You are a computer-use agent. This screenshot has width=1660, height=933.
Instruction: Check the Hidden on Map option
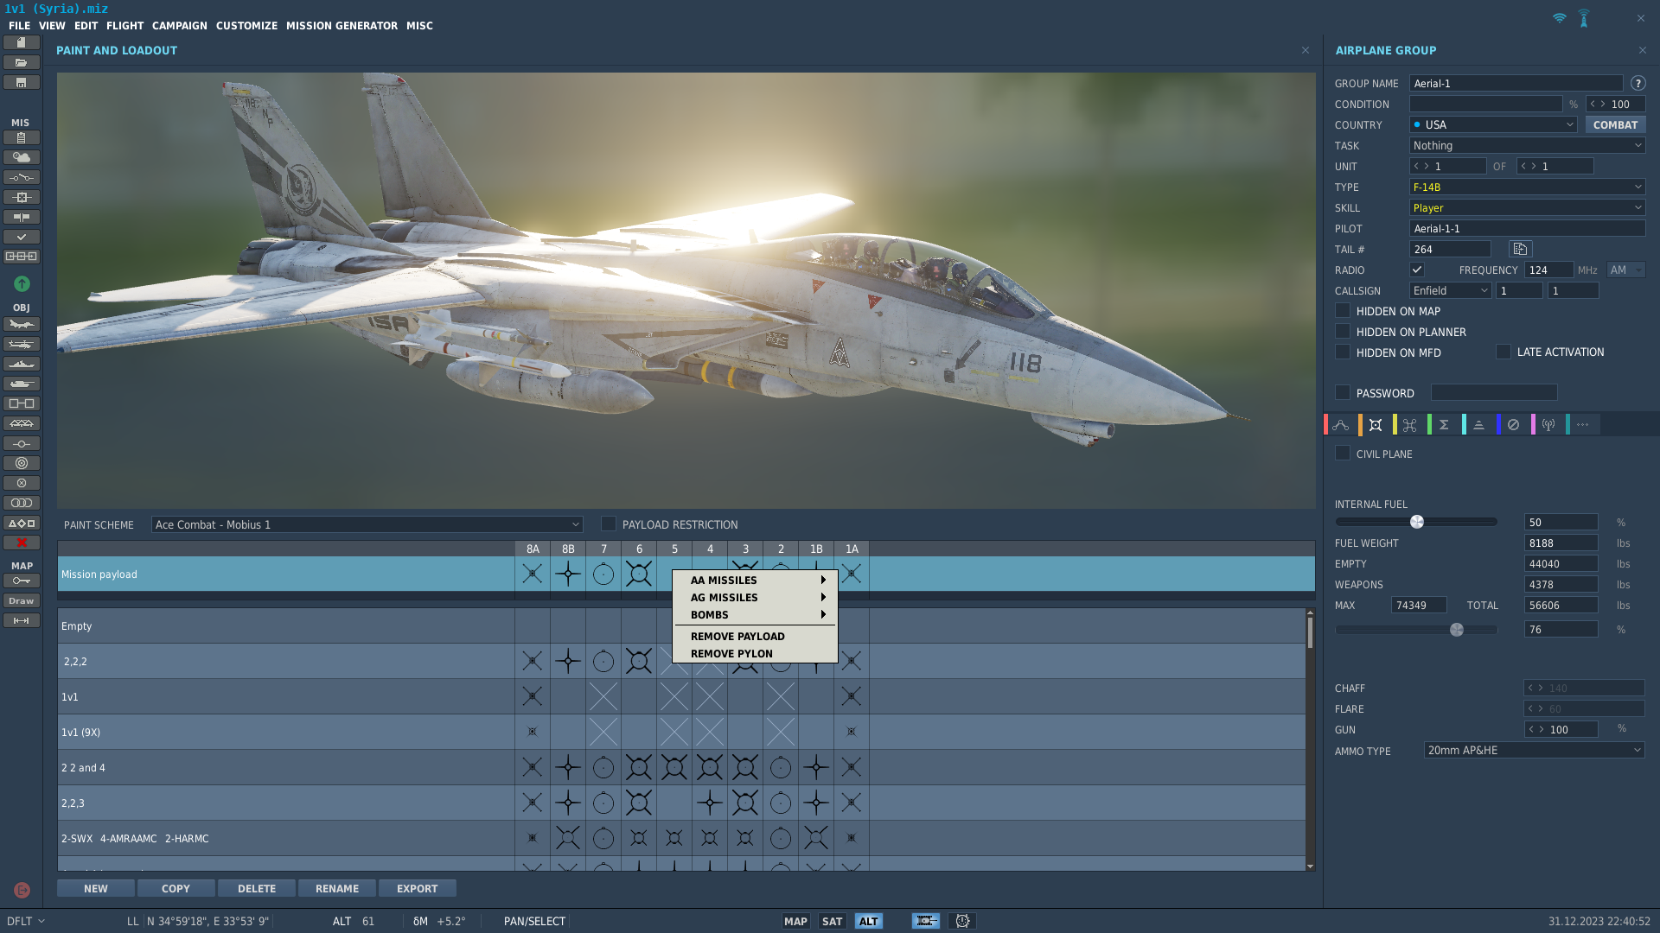1343,311
